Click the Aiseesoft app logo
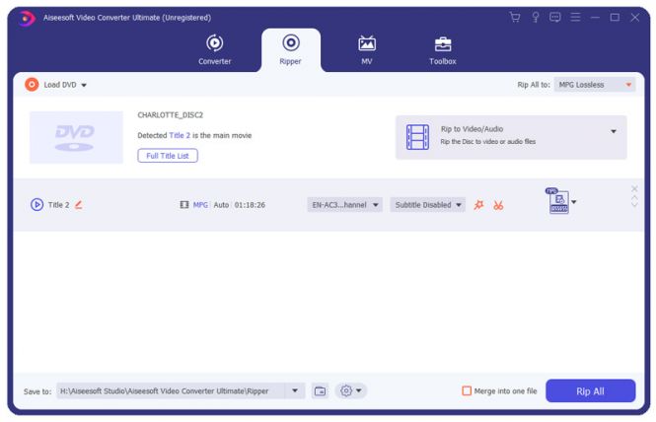Viewport: 656px width, 422px height. 27,18
